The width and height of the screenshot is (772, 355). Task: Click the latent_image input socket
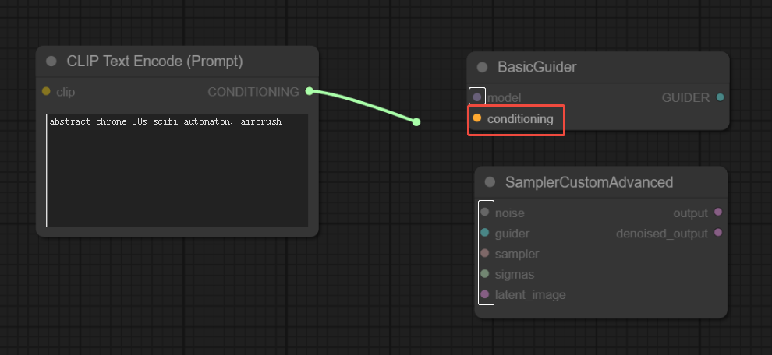pos(485,294)
